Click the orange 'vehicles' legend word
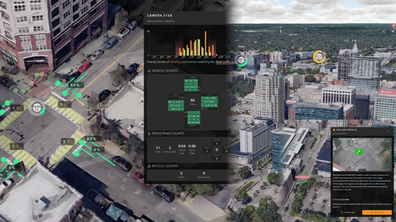 pyautogui.click(x=174, y=62)
